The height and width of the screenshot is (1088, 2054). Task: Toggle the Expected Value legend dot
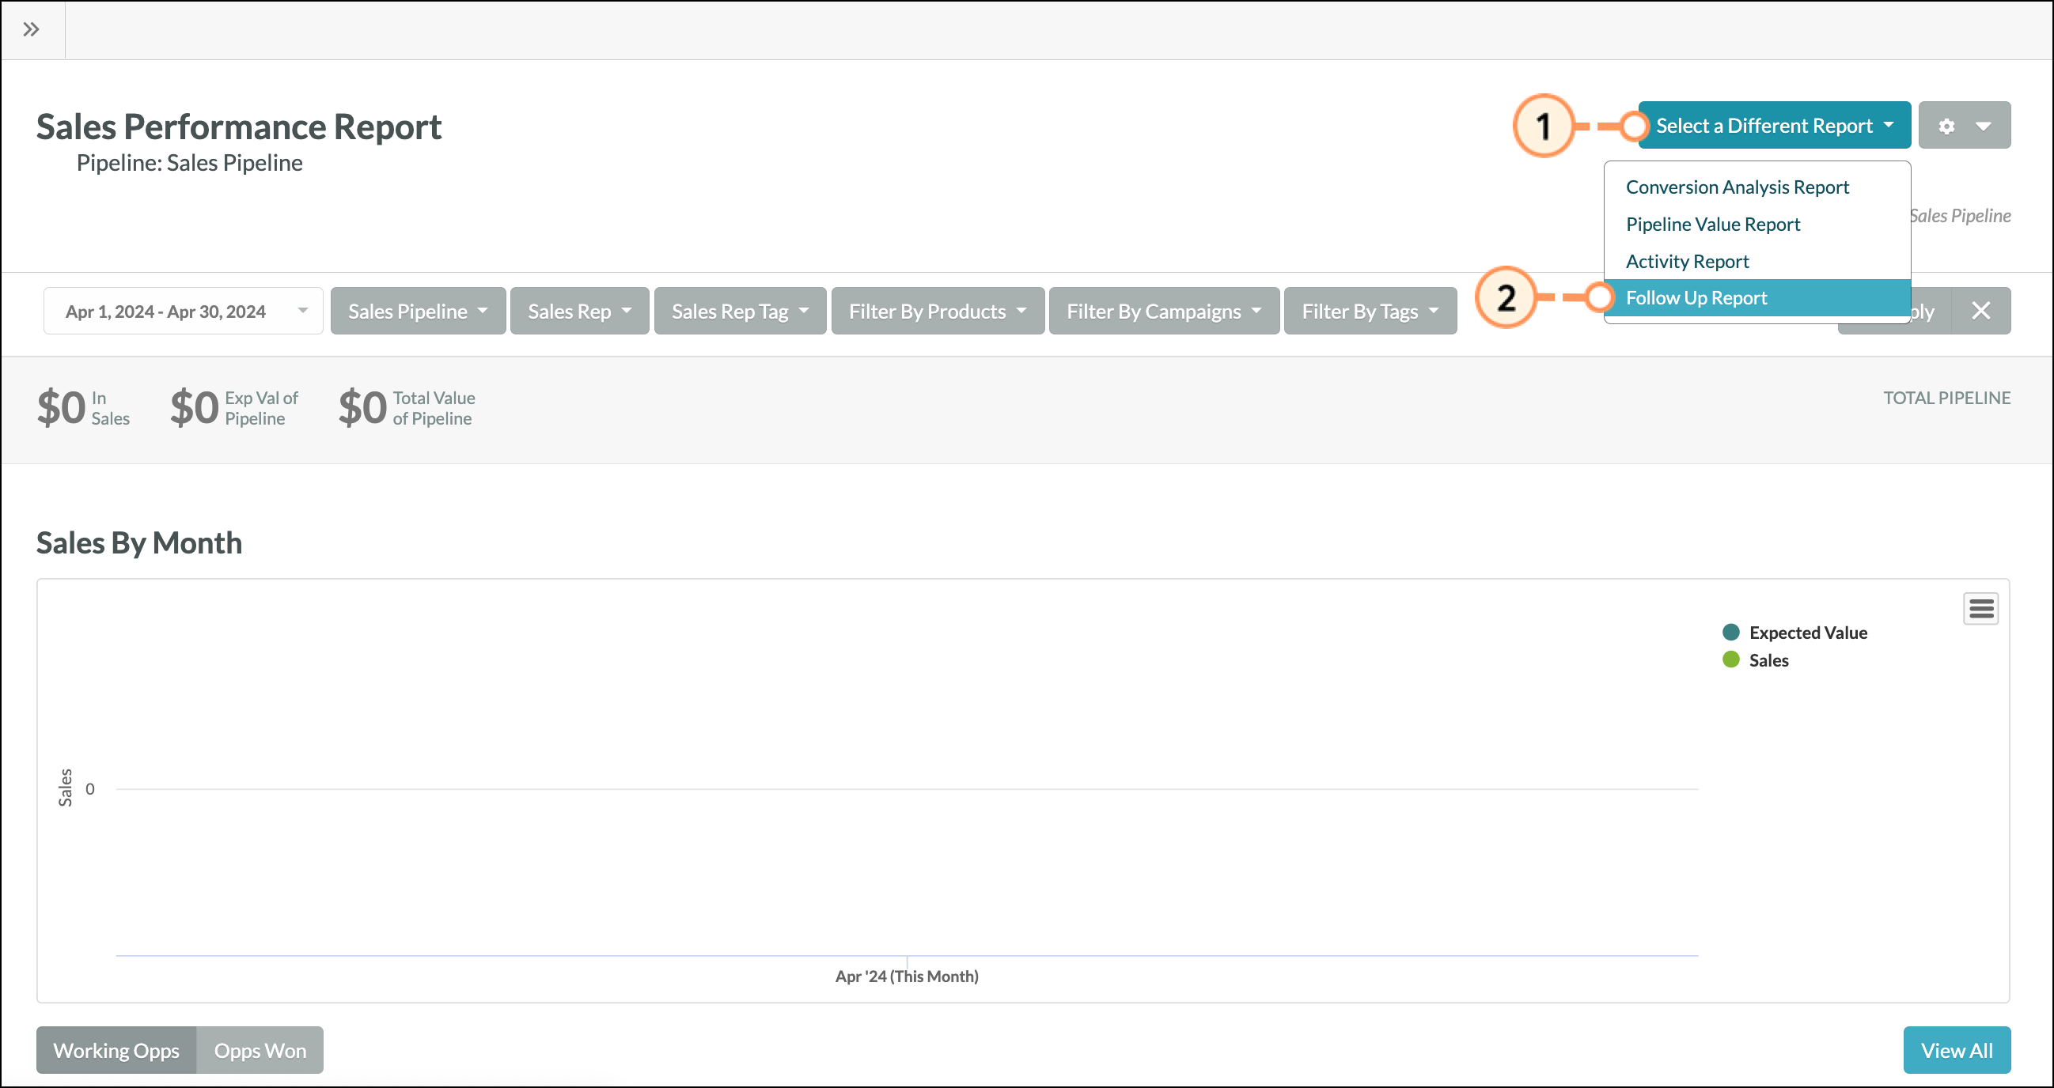1731,632
